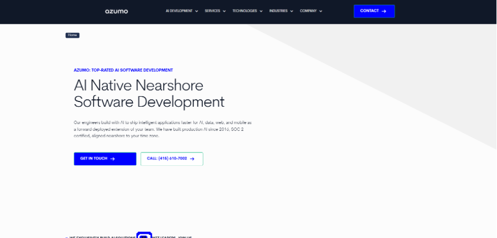The height and width of the screenshot is (238, 497).
Task: Click the AI Native Nearshore Software Development heading
Action: [x=149, y=93]
